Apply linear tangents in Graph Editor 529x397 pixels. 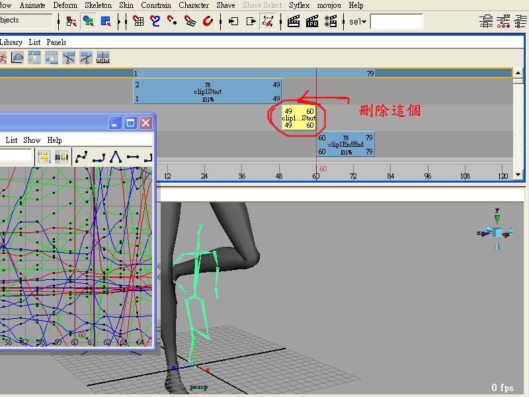(116, 157)
